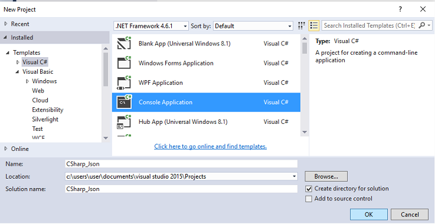435x224 pixels.
Task: Select Windows Forms Application template
Action: point(206,63)
